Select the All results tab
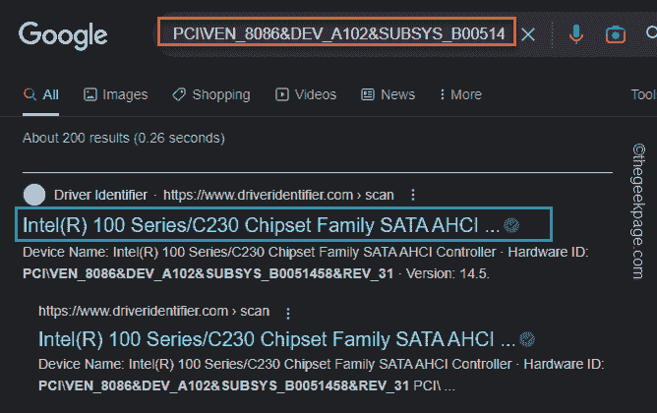The image size is (657, 413). 41,94
